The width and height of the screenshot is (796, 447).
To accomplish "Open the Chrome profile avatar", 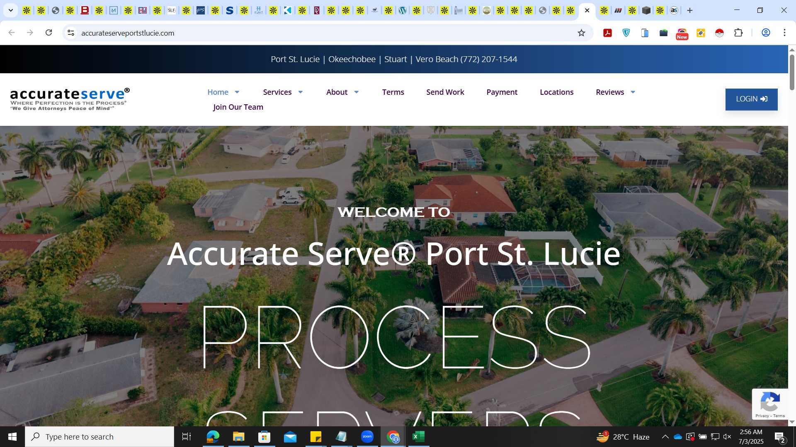I will [766, 33].
